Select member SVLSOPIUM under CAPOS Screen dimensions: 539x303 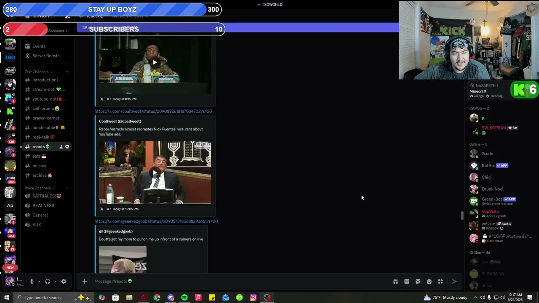[495, 130]
